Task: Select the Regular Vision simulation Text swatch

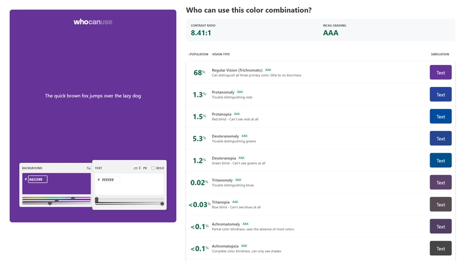Action: point(441,72)
